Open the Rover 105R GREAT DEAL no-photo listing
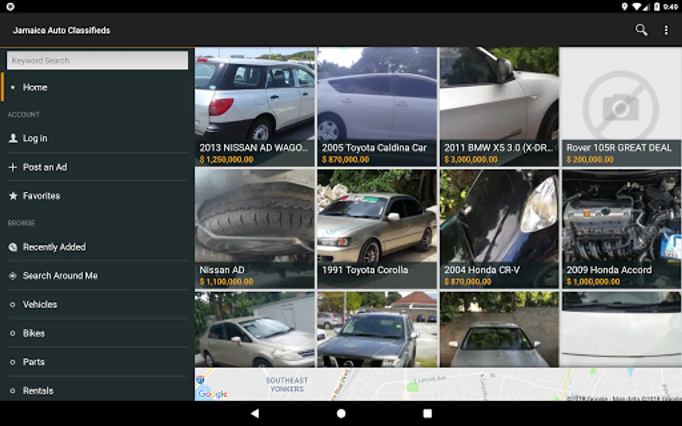The image size is (682, 426). coord(621,106)
